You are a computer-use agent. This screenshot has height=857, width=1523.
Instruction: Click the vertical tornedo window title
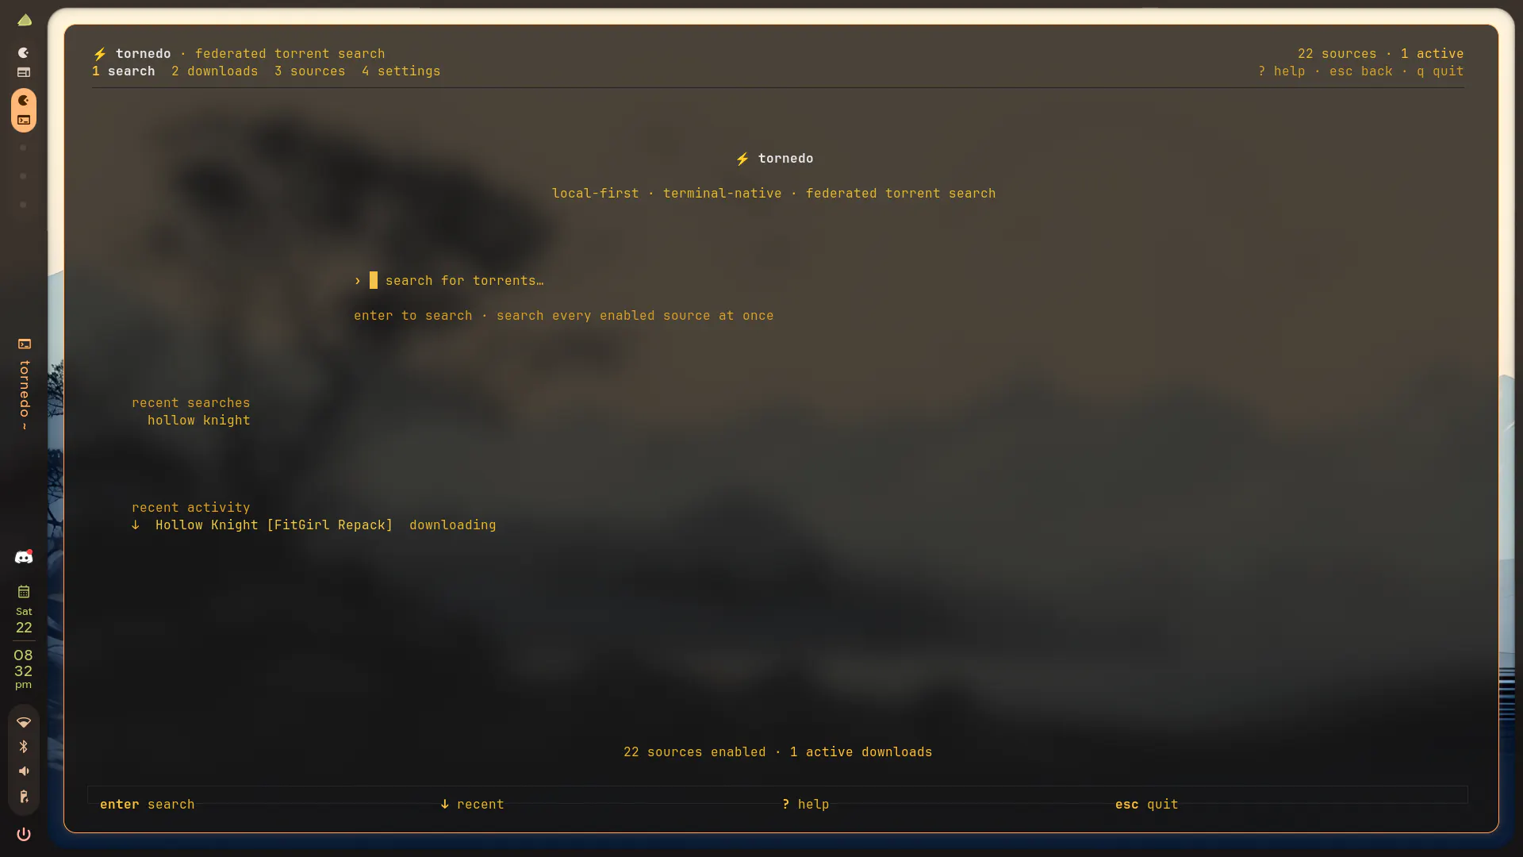(x=25, y=394)
